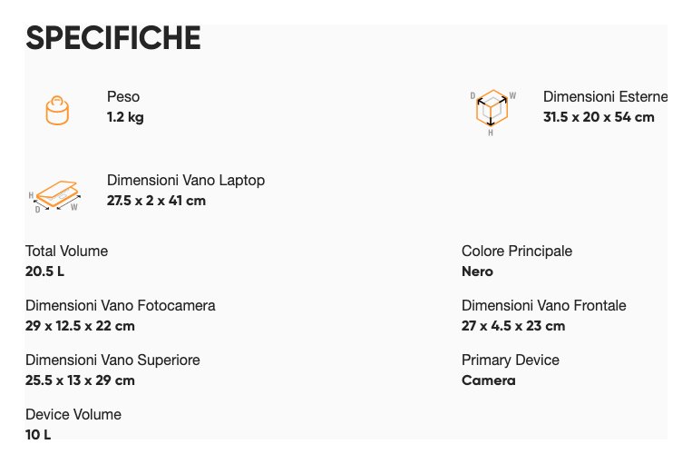Select the Colore Principale label
Screen dimensions: 692x464
point(517,252)
